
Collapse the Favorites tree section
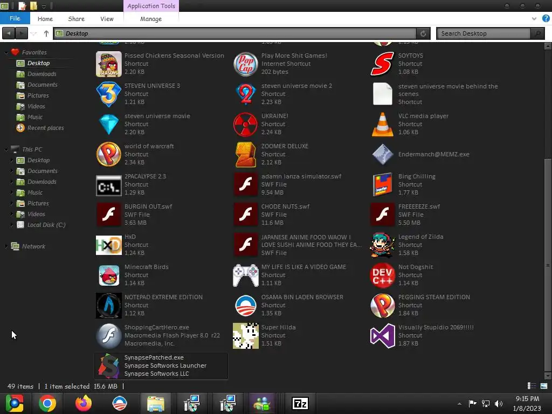pos(6,52)
